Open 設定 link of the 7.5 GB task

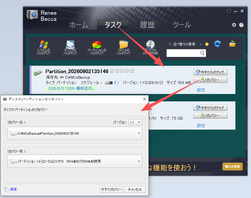pos(201,126)
